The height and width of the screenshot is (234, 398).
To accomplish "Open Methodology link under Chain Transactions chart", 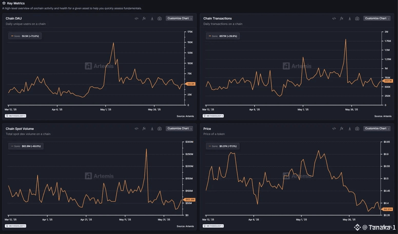I will click(213, 116).
